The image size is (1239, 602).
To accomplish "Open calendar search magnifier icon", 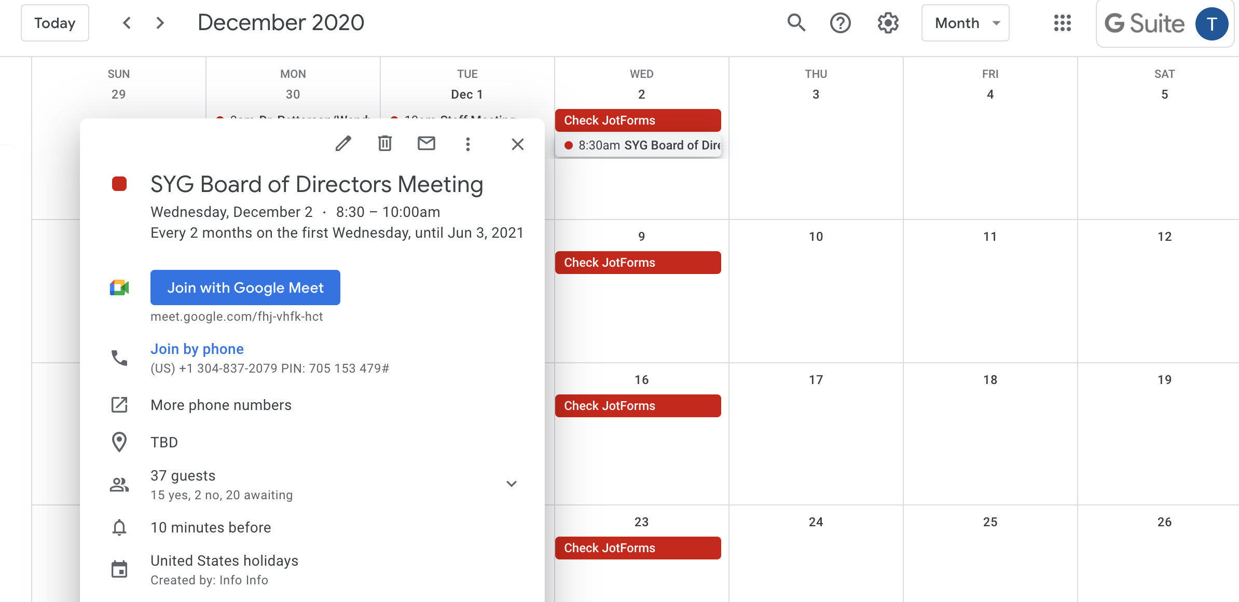I will click(796, 23).
